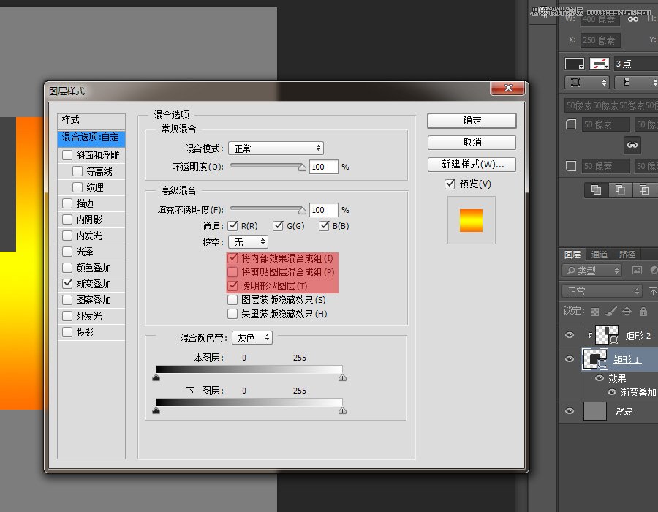
Task: Open the layers panel blend mode dropdown
Action: 602,291
